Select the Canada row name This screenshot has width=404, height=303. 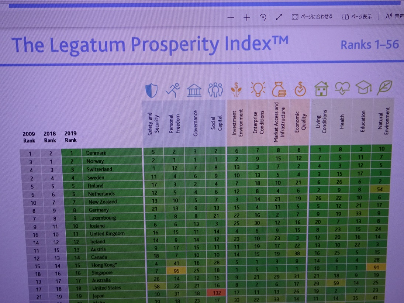[99, 257]
